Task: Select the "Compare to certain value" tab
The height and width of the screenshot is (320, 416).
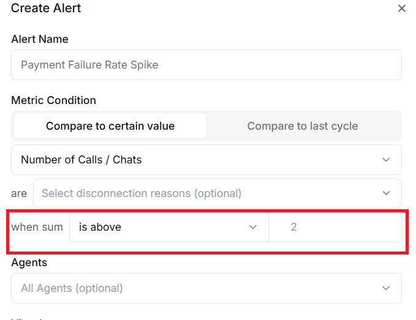Action: [x=110, y=126]
